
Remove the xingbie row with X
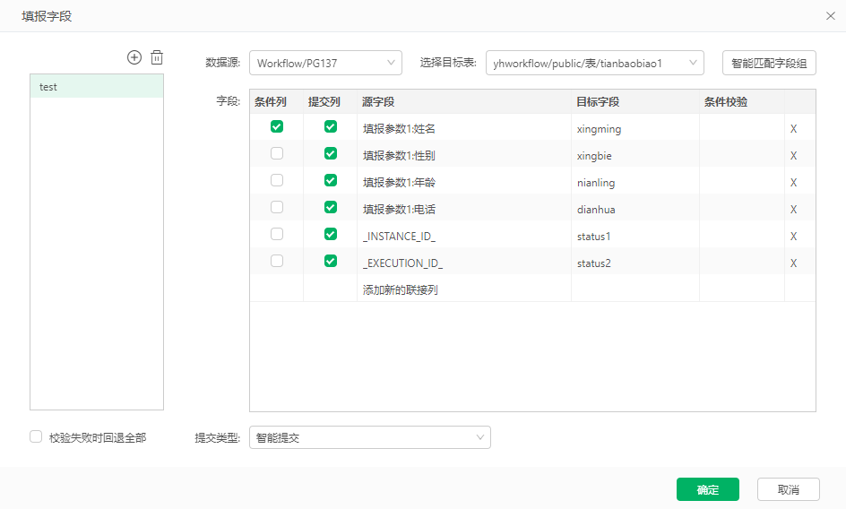[793, 156]
